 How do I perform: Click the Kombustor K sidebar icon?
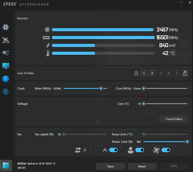5,92
